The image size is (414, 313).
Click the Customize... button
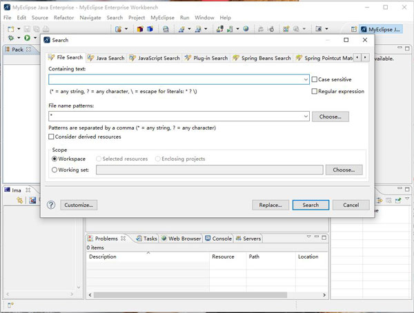(79, 205)
